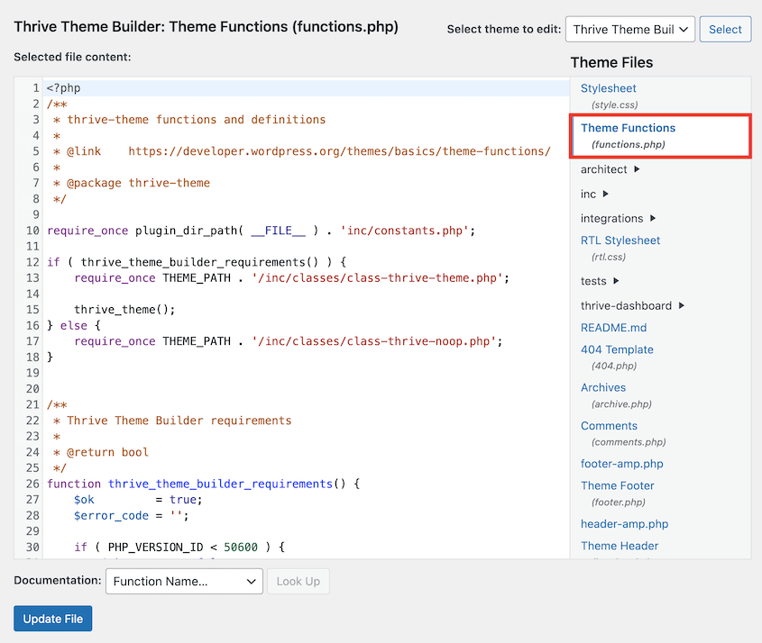This screenshot has width=762, height=643.
Task: Expand the architect folder
Action: coord(610,169)
